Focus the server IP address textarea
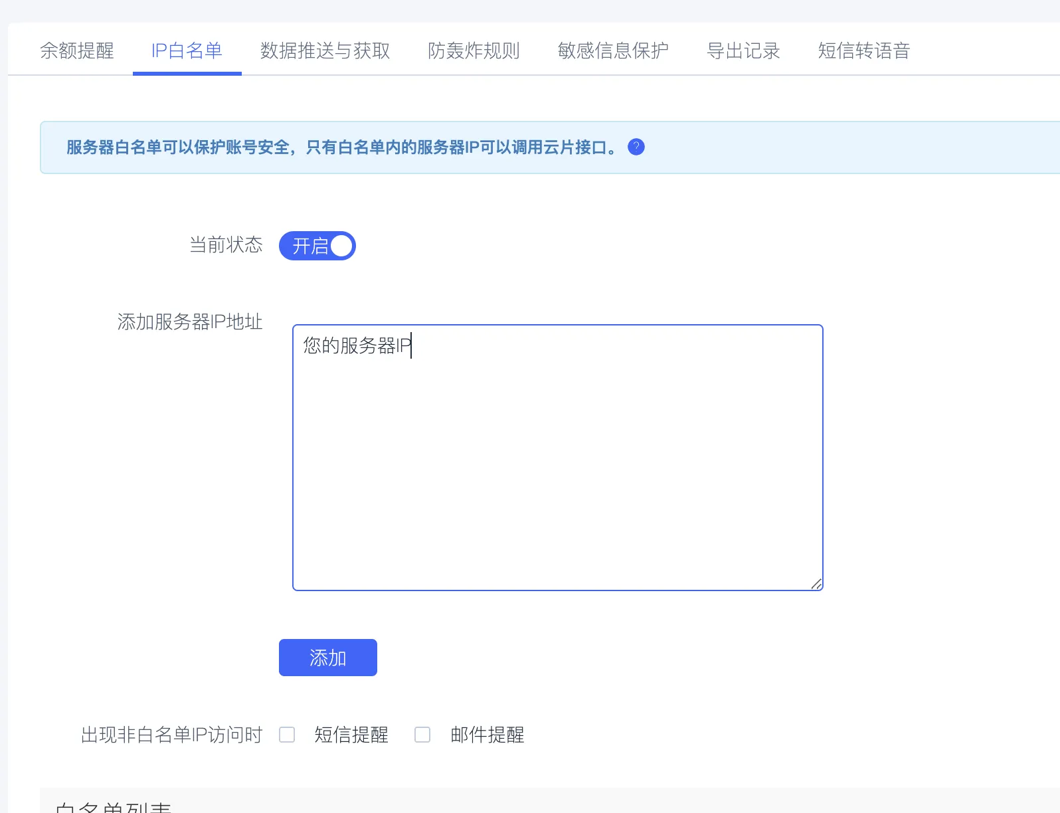This screenshot has width=1060, height=813. (x=558, y=458)
